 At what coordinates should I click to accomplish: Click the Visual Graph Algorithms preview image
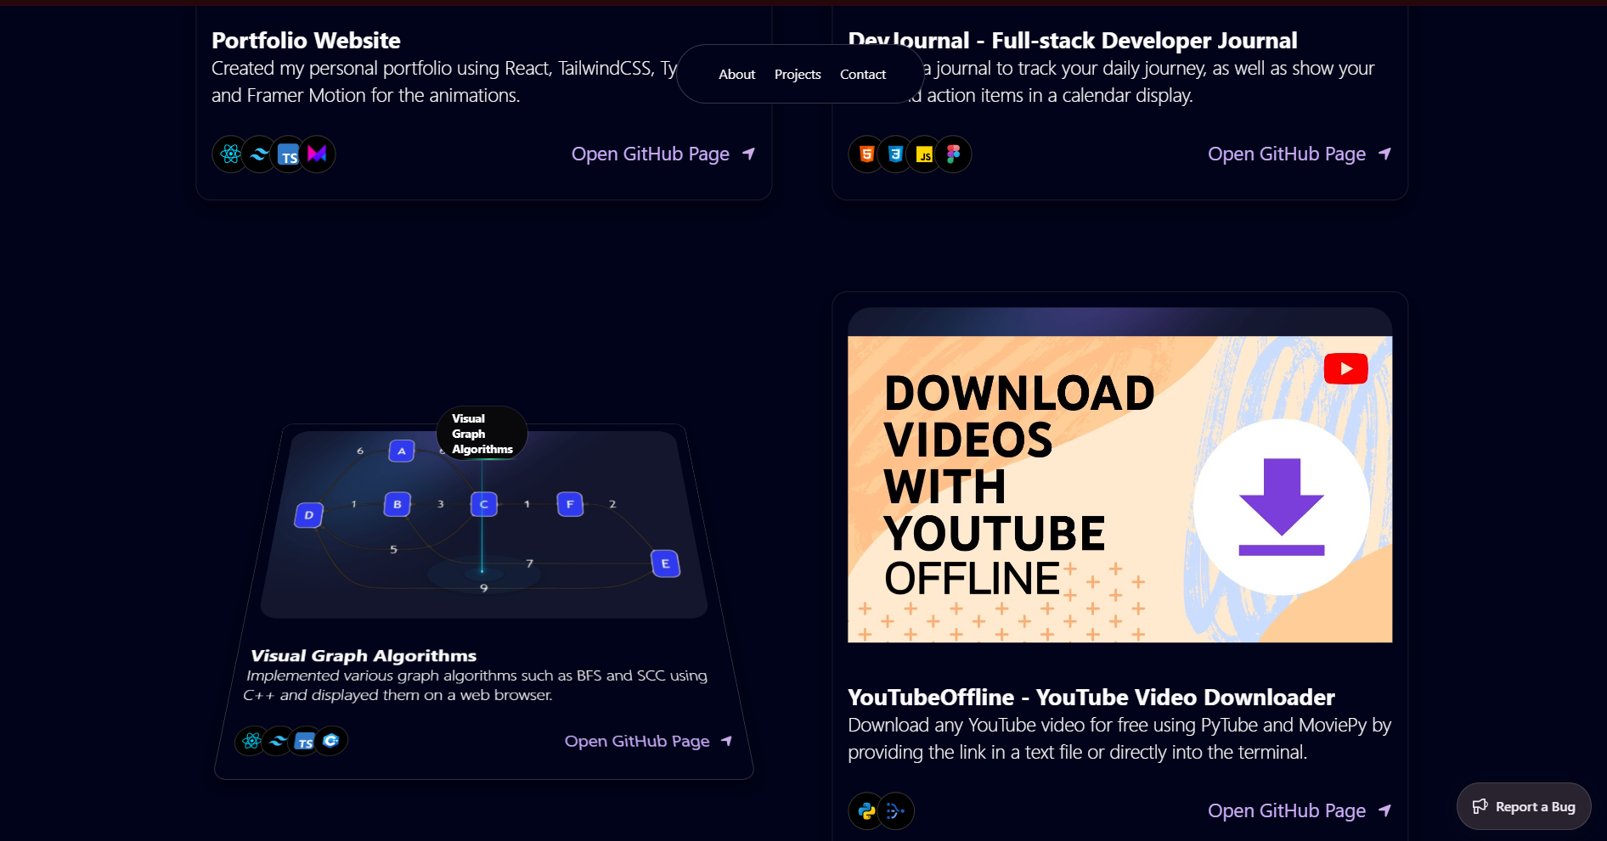tap(483, 524)
